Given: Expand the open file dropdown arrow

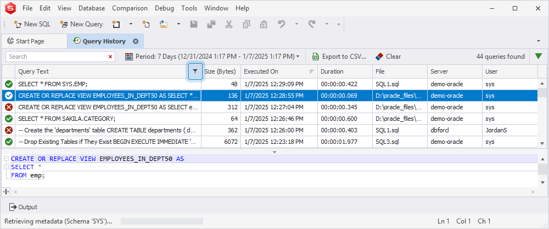Looking at the screenshot, I should [178, 24].
